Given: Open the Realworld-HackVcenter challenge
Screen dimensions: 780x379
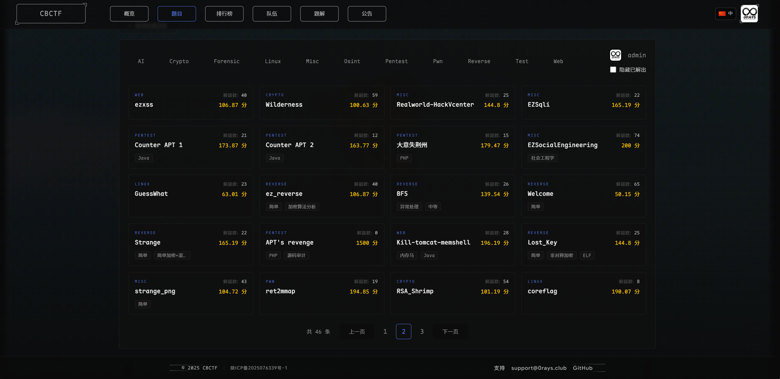Looking at the screenshot, I should (453, 103).
